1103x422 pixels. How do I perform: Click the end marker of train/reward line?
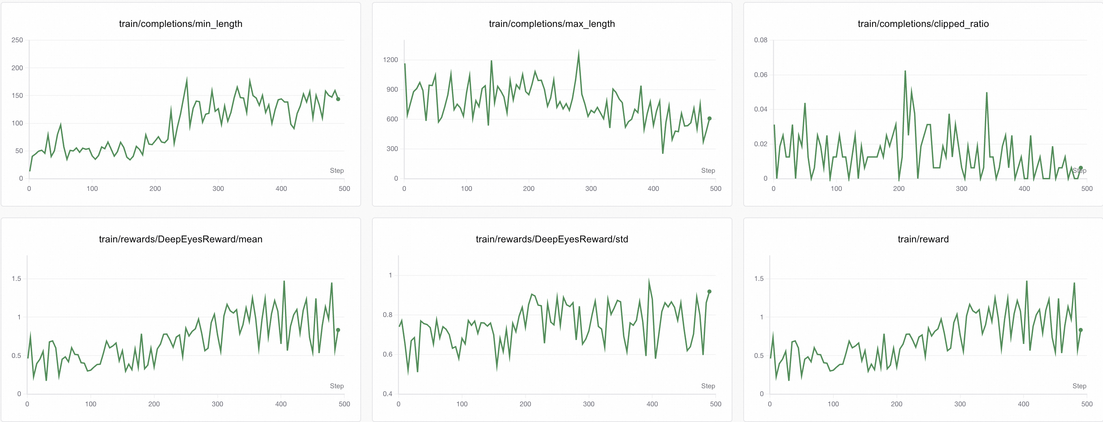pyautogui.click(x=1080, y=330)
